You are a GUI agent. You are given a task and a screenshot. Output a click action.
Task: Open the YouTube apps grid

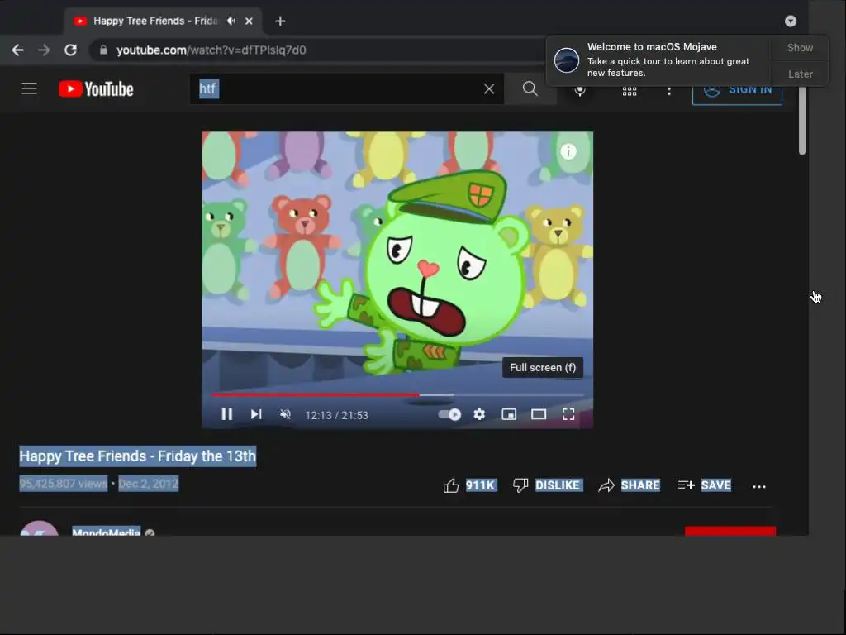click(x=630, y=91)
